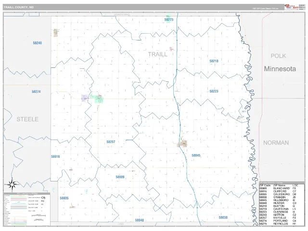Click 'GRANDIN' in the ZIP index table
Viewport: 308px width, 231px height.
tap(279, 197)
